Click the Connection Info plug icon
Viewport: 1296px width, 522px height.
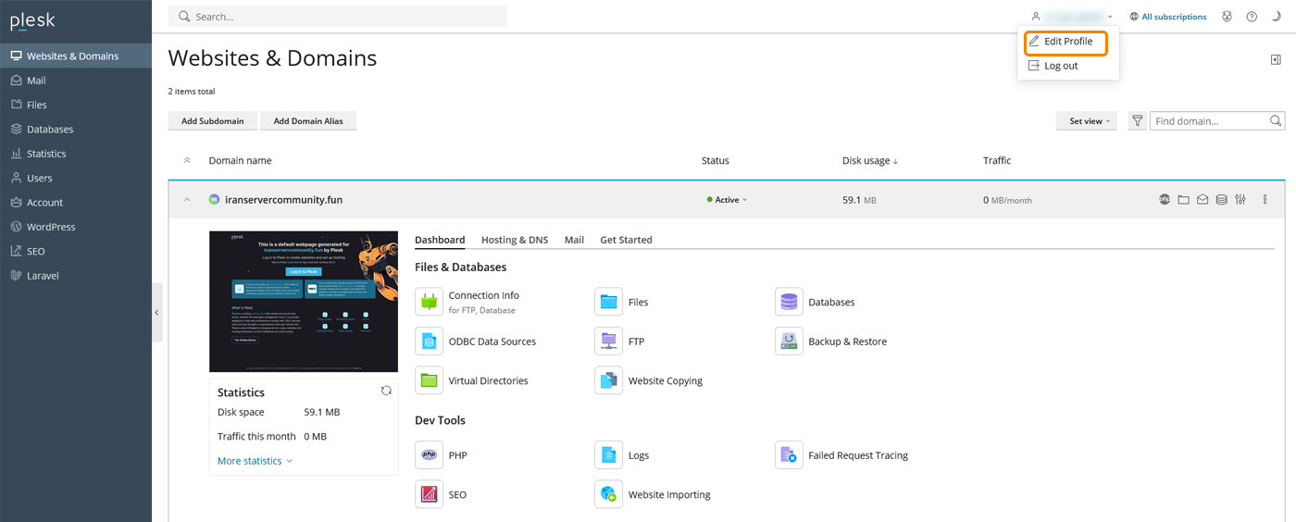(x=429, y=302)
